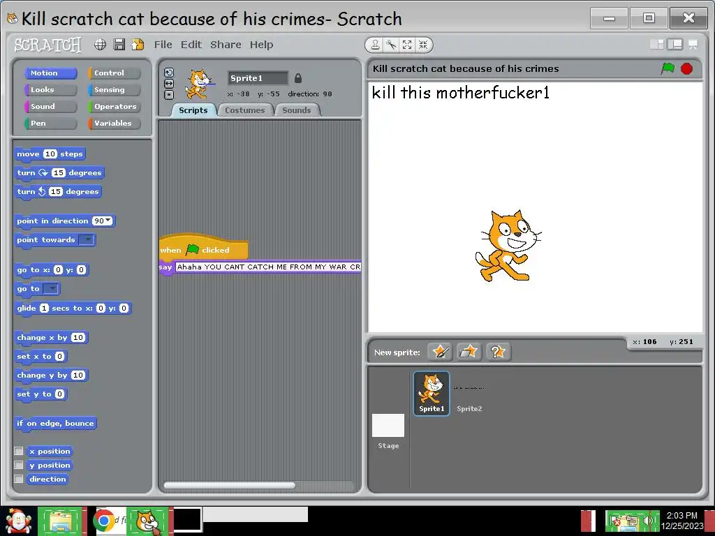This screenshot has width=715, height=536.
Task: Select the delete scissors tool
Action: [x=391, y=45]
